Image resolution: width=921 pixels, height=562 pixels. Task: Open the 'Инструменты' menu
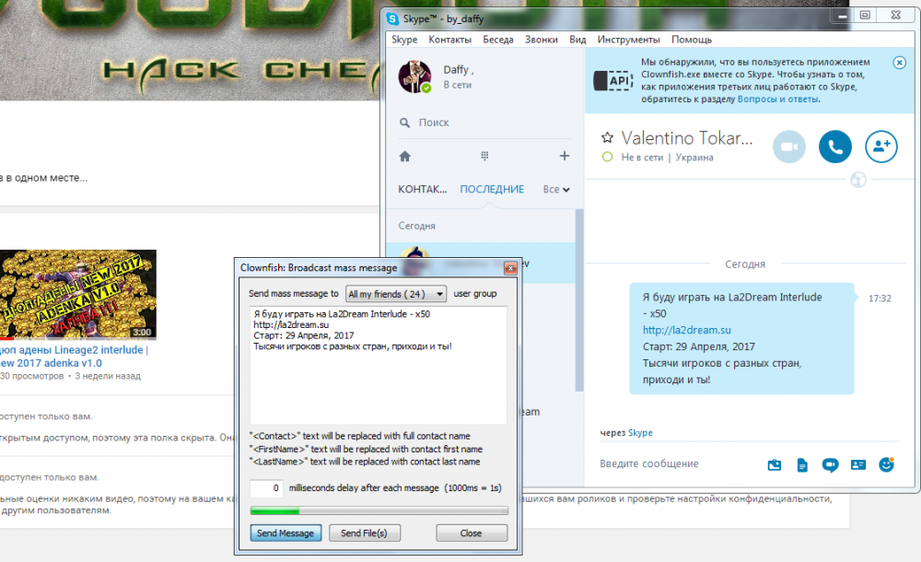[628, 40]
